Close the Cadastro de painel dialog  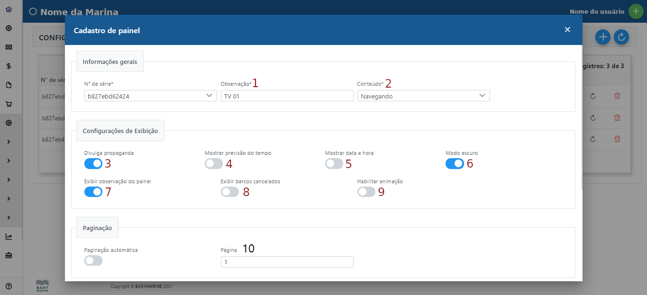click(x=567, y=30)
